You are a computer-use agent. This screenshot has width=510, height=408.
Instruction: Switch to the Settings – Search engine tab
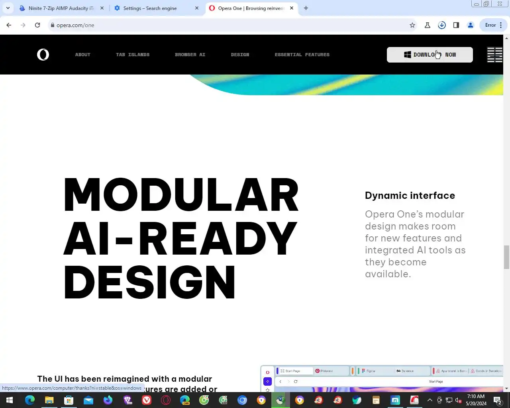(x=156, y=8)
